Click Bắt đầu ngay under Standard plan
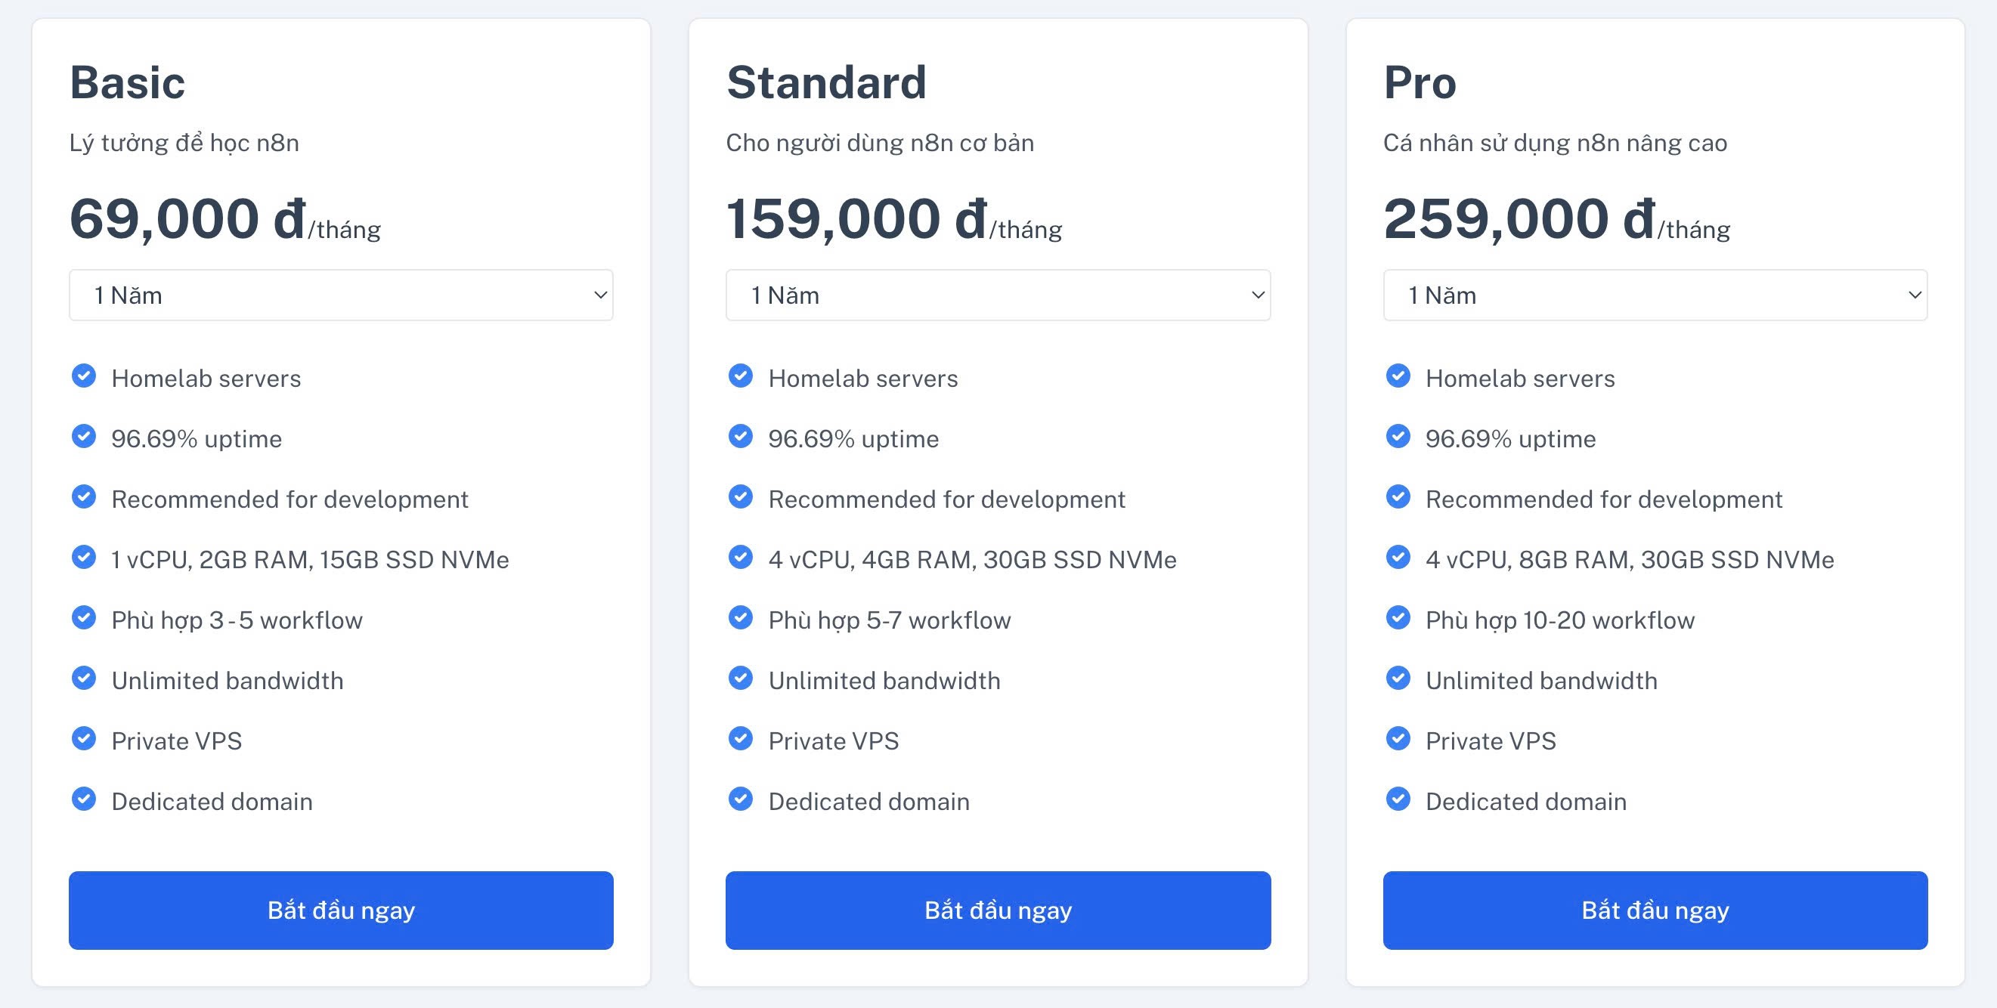This screenshot has width=1997, height=1008. click(x=998, y=911)
